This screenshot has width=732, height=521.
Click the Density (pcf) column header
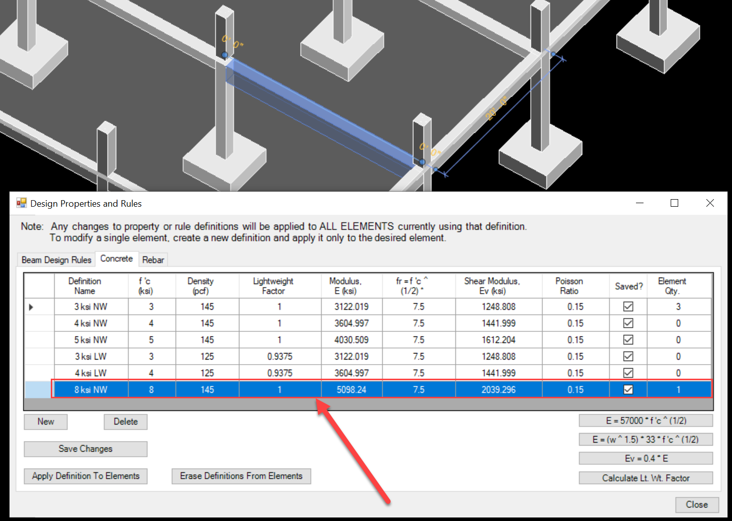pyautogui.click(x=207, y=286)
